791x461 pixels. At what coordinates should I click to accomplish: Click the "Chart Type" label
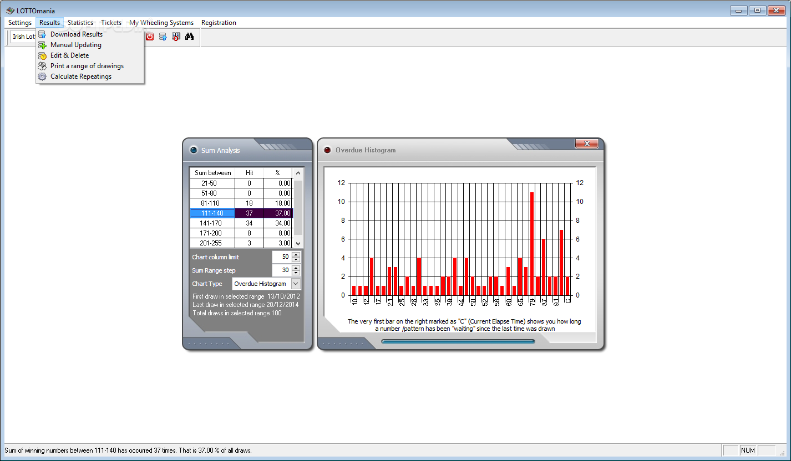coord(207,284)
